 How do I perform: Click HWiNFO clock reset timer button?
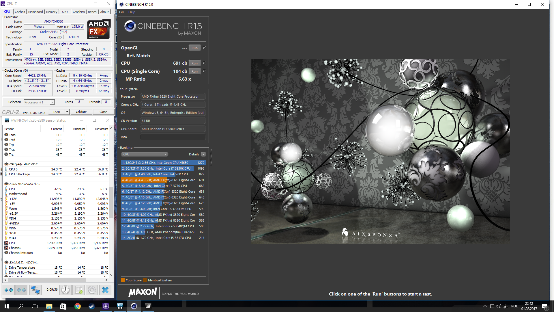pyautogui.click(x=65, y=290)
